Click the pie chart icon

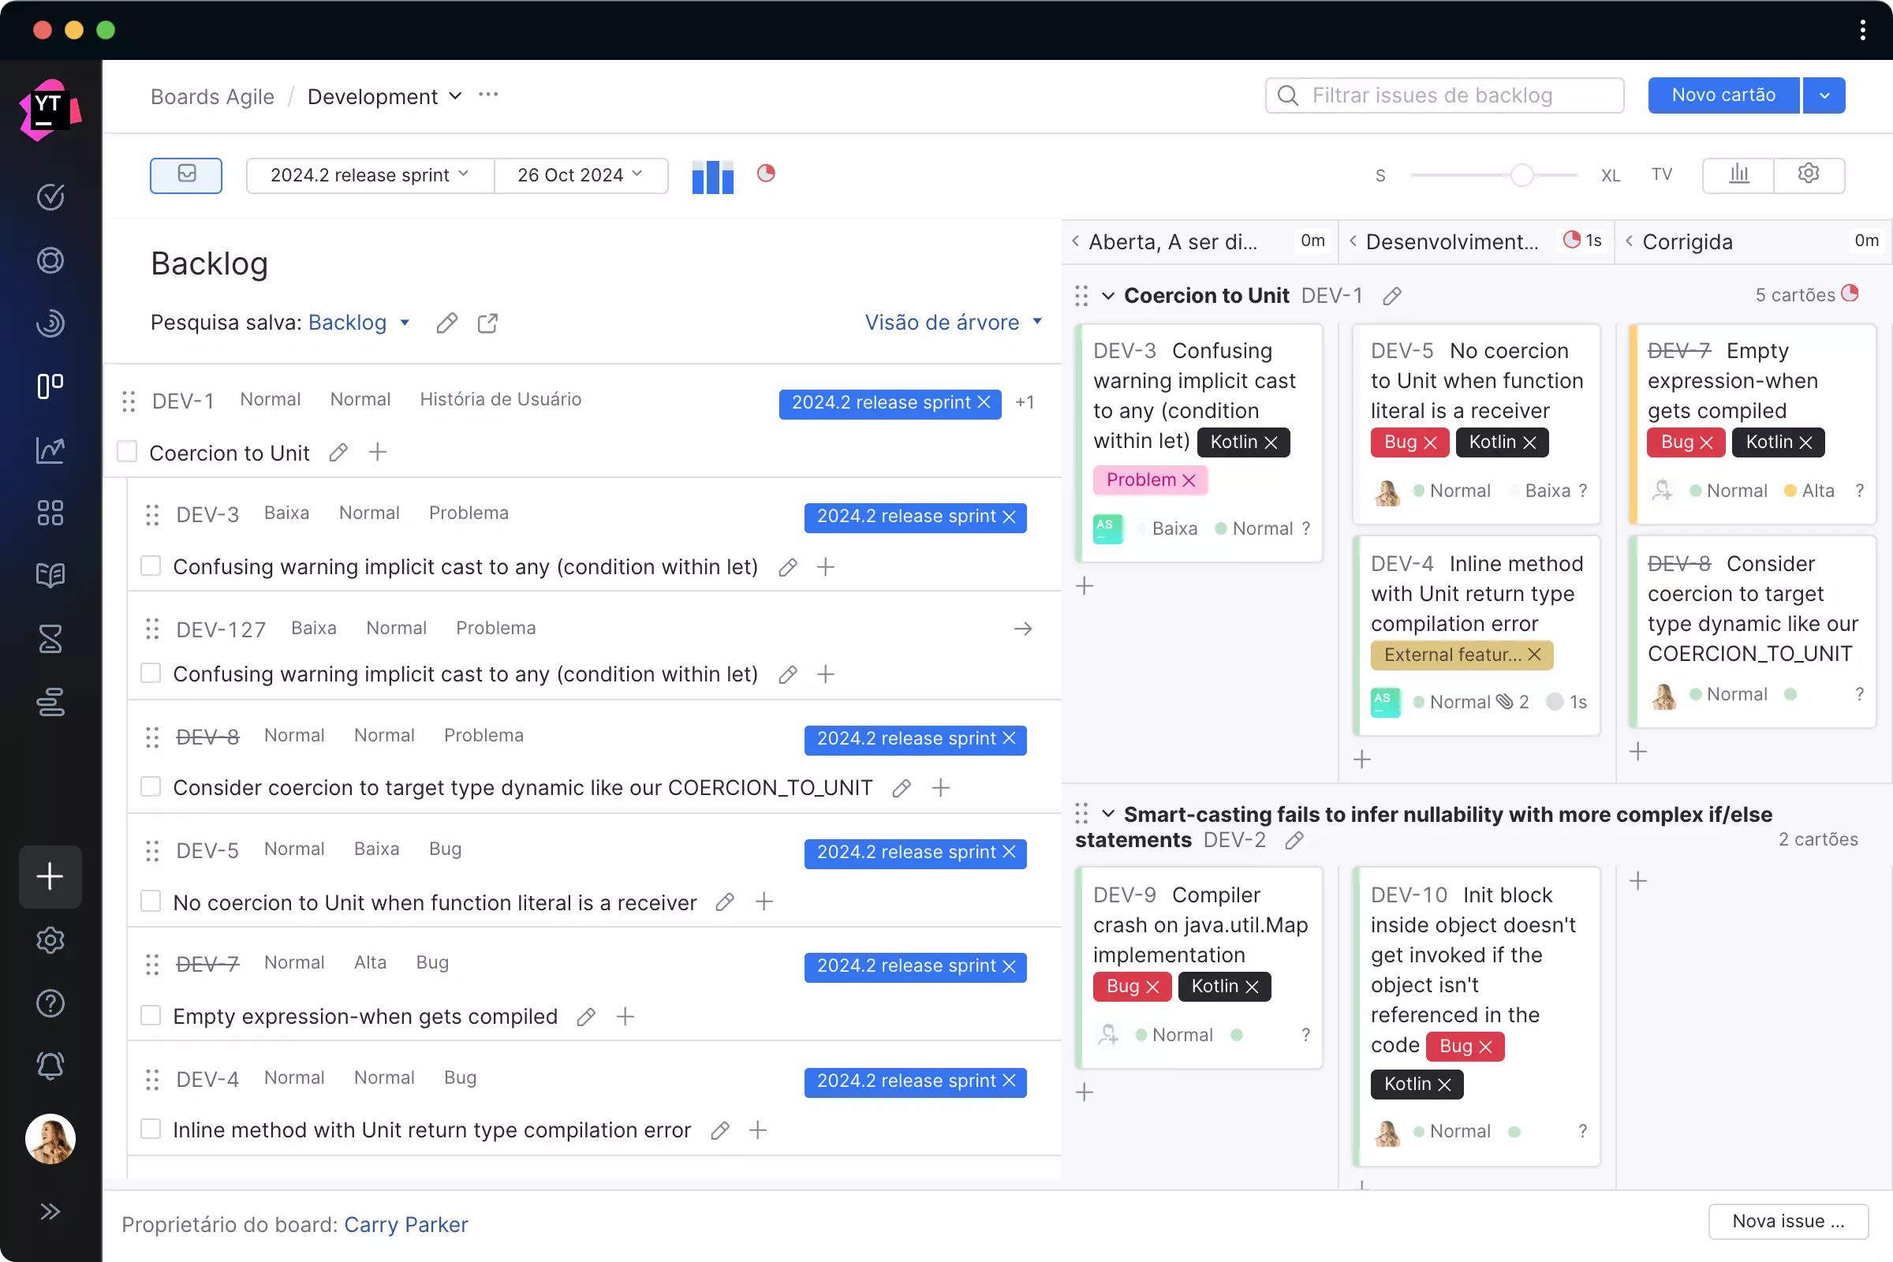(x=767, y=174)
